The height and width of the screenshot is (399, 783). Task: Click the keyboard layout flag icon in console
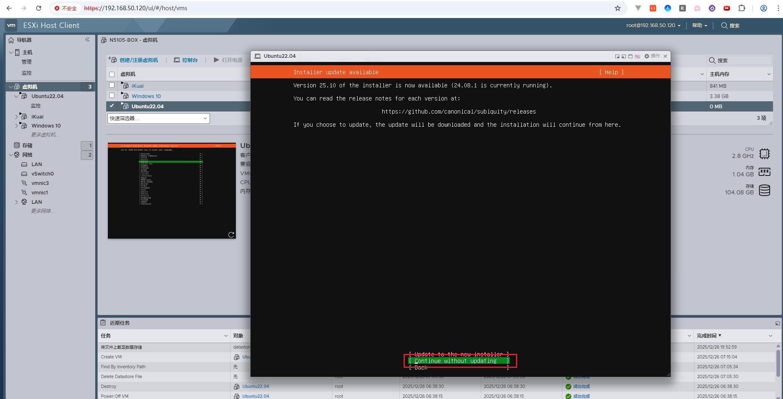point(637,56)
